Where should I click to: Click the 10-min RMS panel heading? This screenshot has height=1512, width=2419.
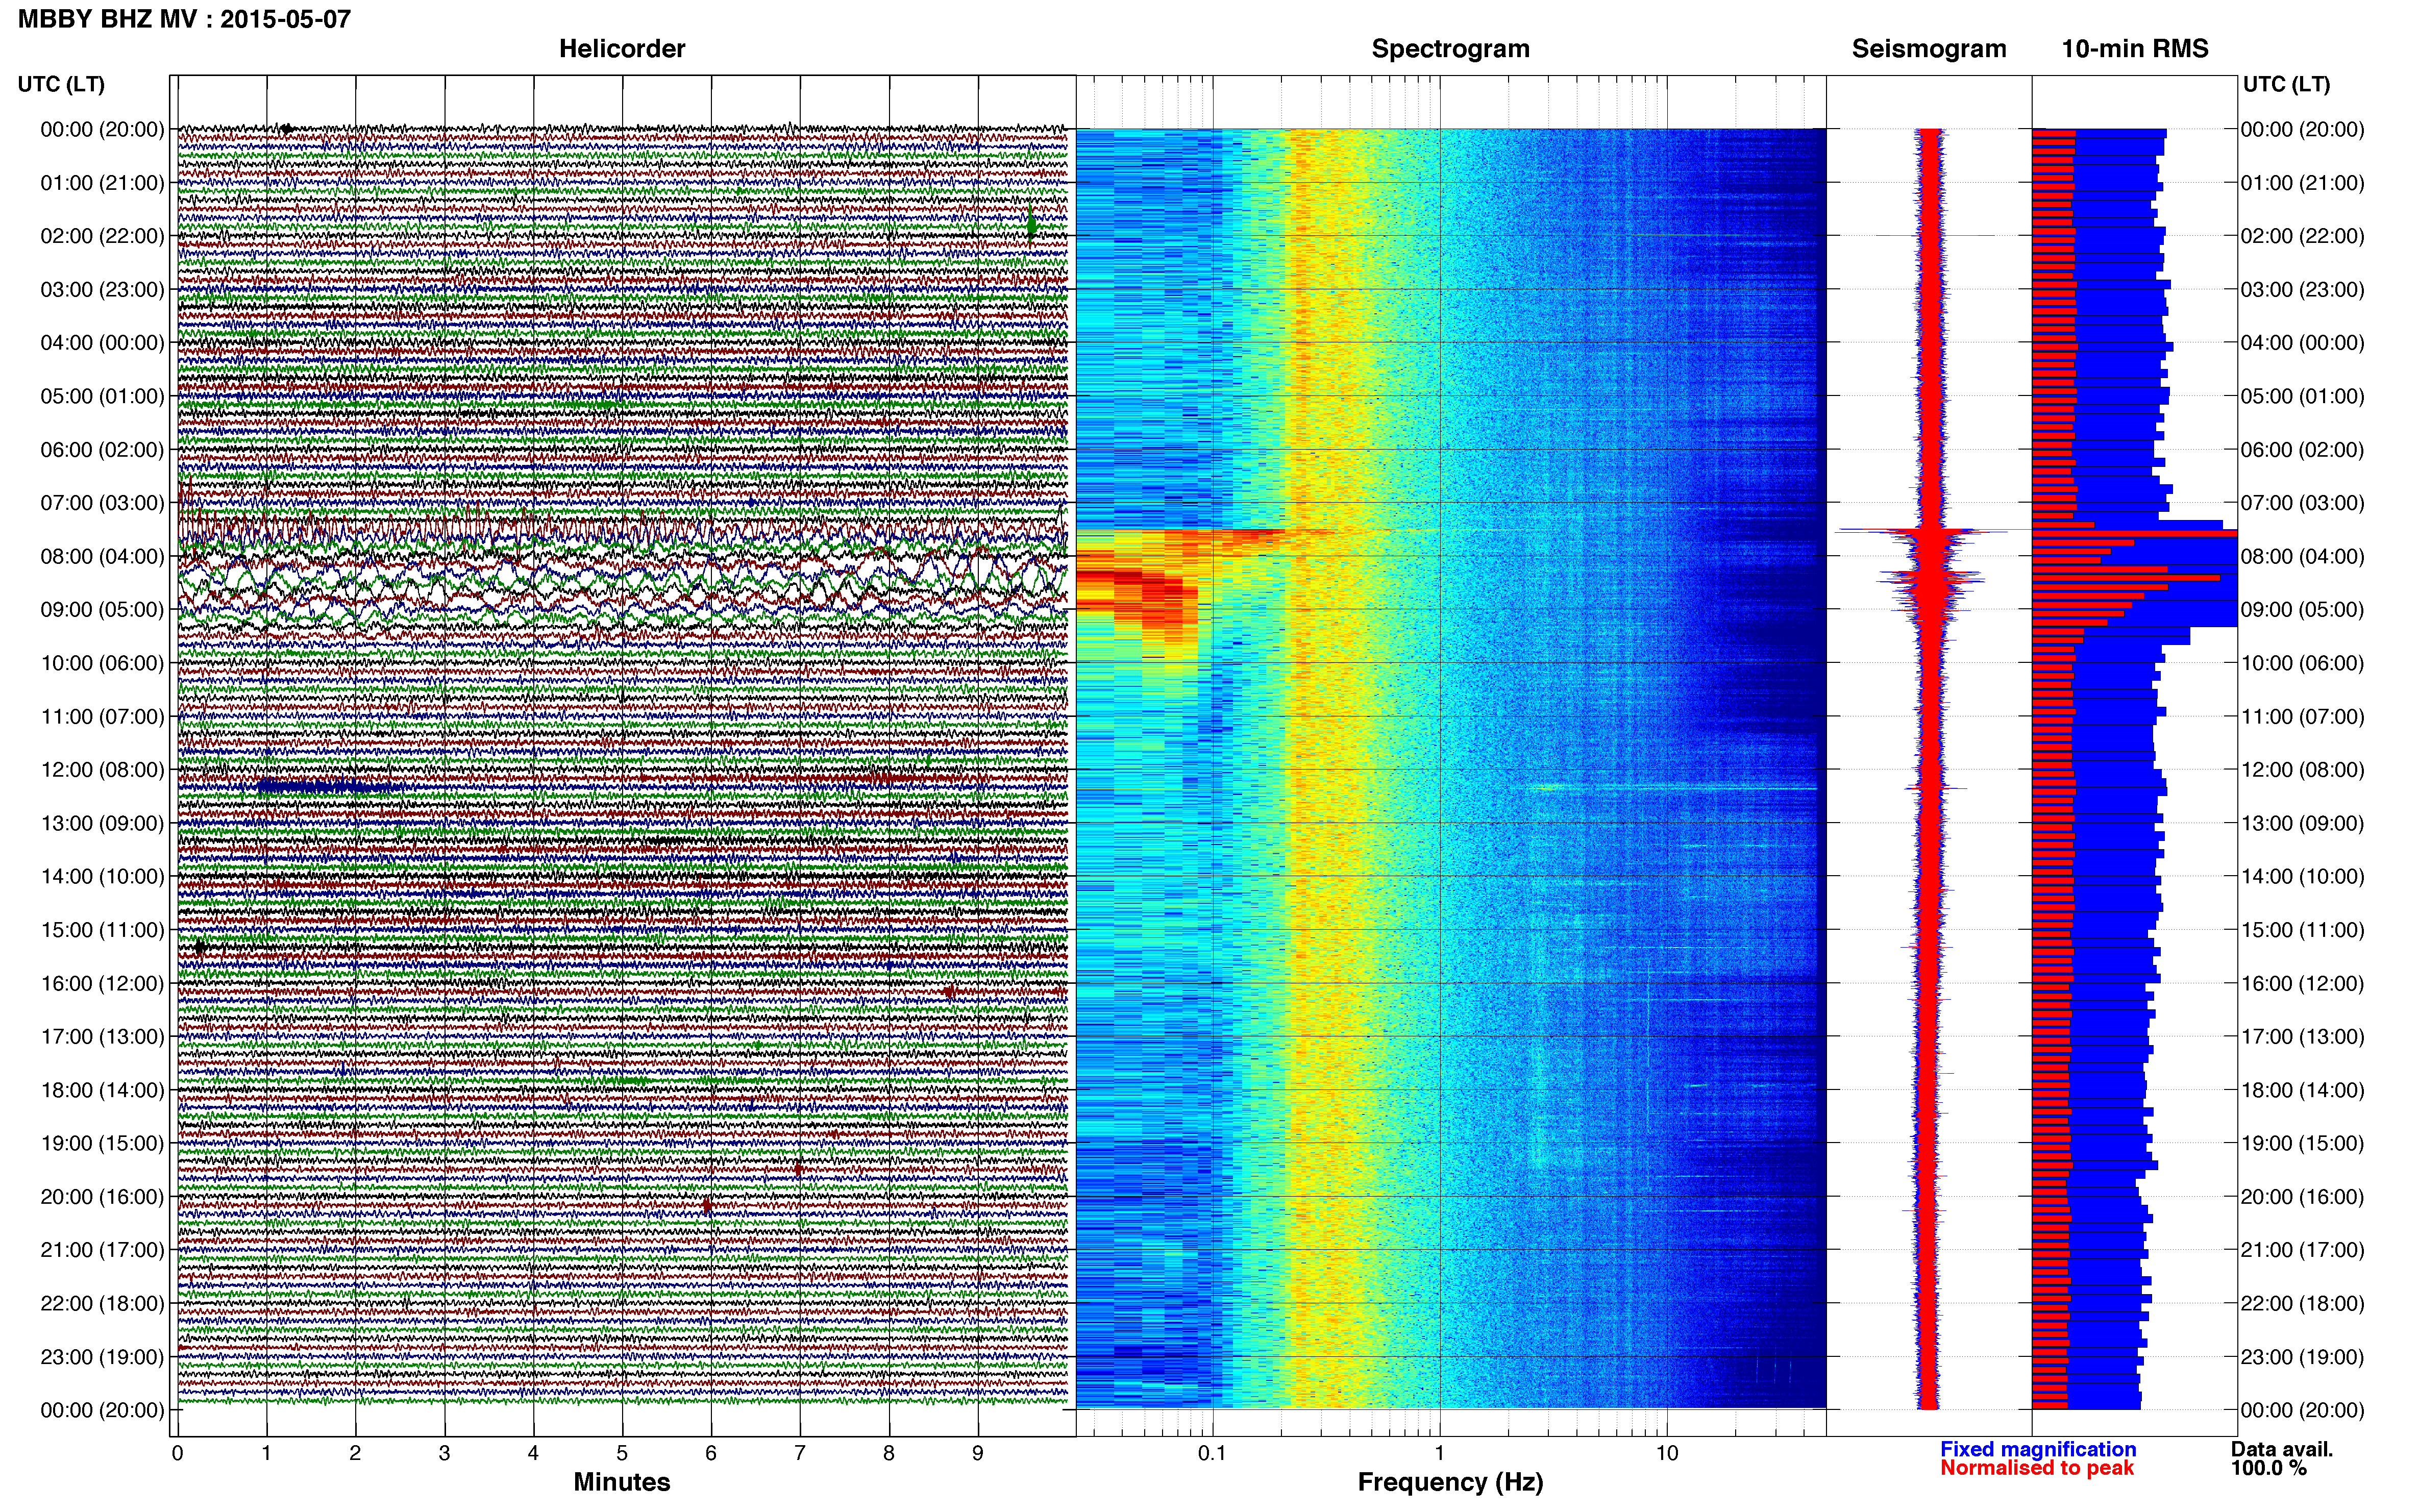(x=2135, y=49)
